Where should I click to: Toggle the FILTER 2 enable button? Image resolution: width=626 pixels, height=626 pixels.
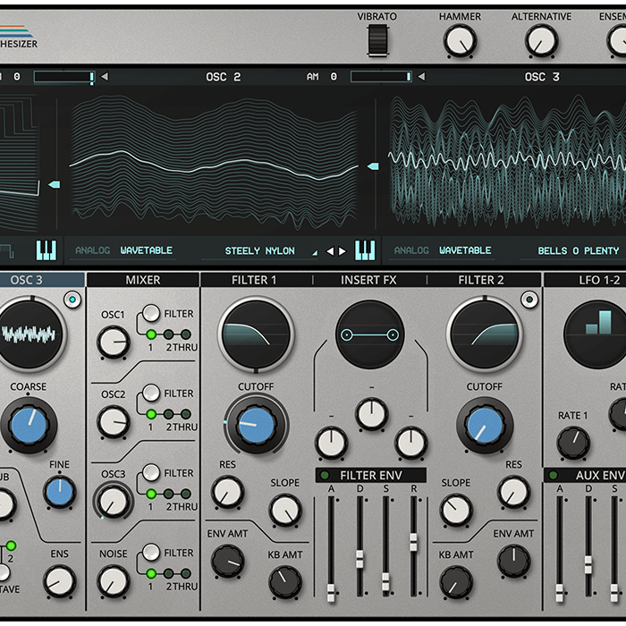(x=529, y=300)
